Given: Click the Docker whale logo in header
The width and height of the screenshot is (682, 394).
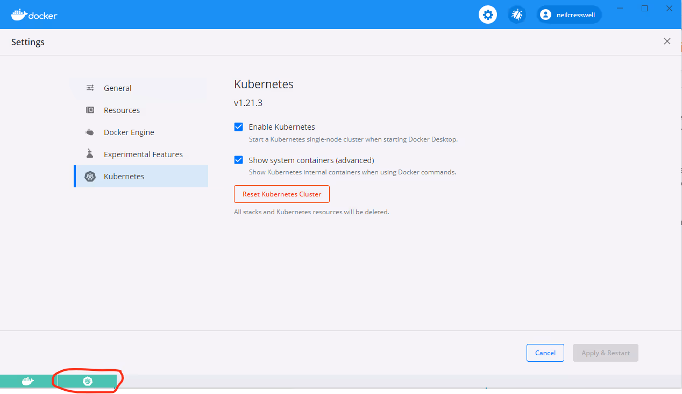Looking at the screenshot, I should 34,15.
